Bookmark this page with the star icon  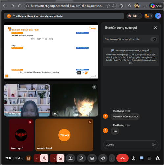[x=108, y=6]
